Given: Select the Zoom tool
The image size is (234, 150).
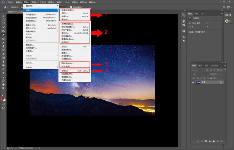Looking at the screenshot, I should tap(3, 88).
